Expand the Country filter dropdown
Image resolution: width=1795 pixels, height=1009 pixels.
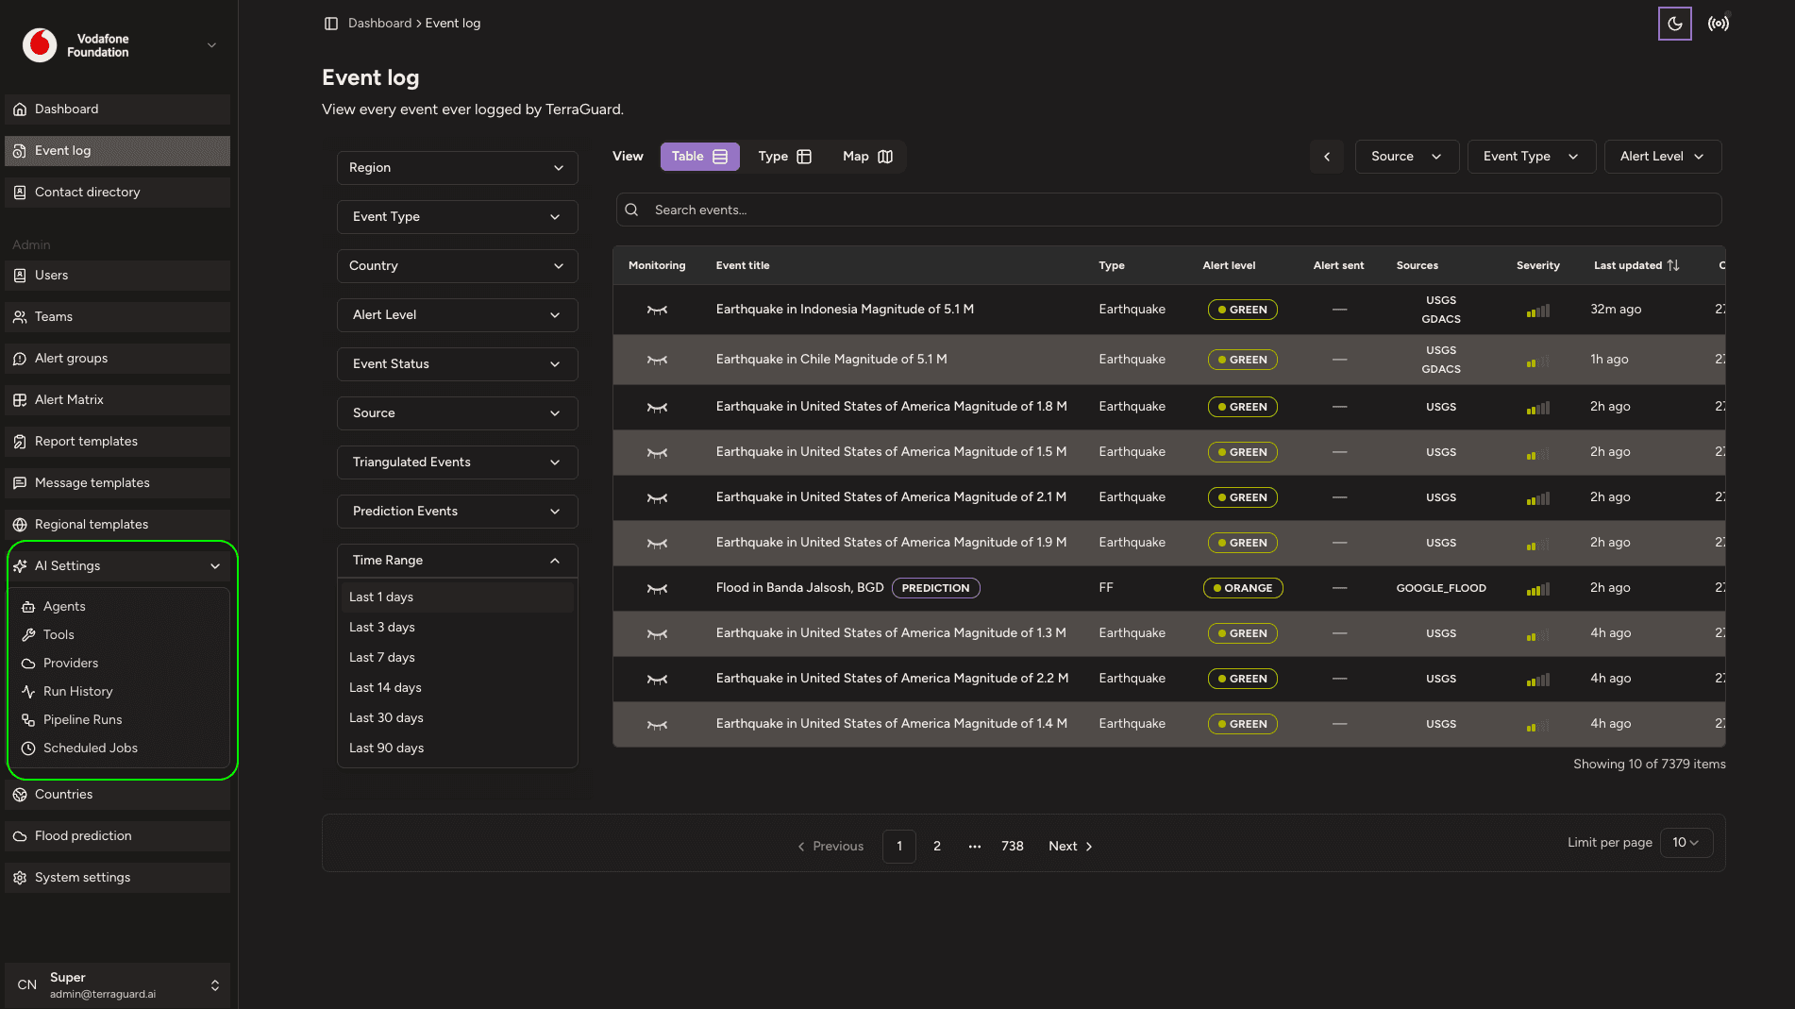pos(457,266)
